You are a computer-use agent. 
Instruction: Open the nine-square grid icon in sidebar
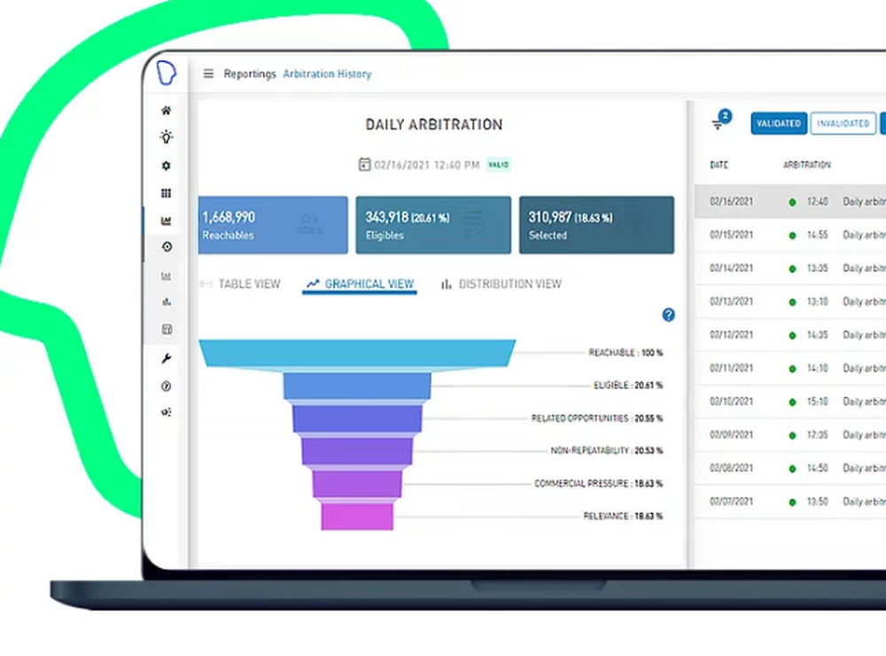pyautogui.click(x=167, y=193)
